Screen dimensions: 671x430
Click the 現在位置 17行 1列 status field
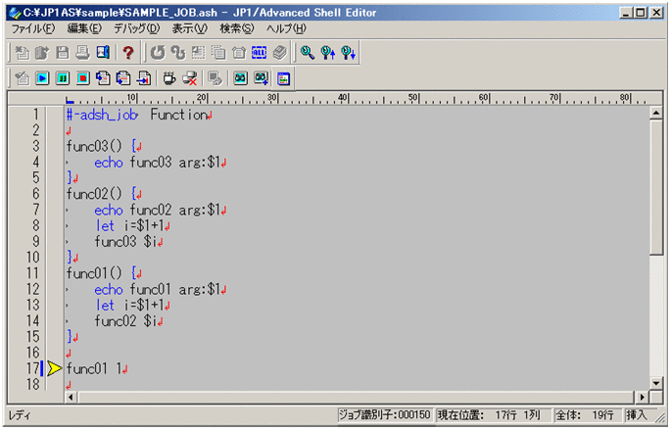click(493, 414)
